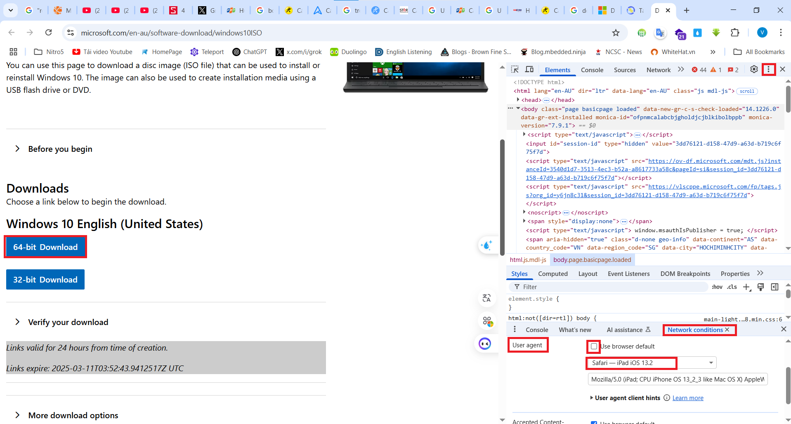Screen dimensions: 791x424
Task: Open the ChatGPT bookmark
Action: (x=250, y=52)
